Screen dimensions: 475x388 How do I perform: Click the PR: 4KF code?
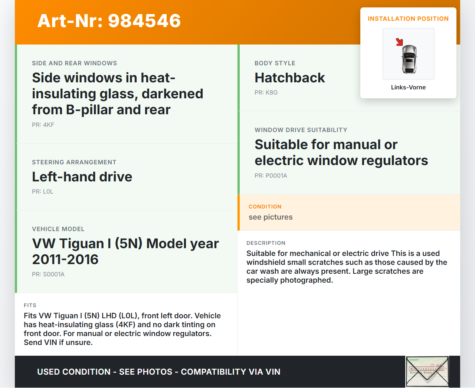[x=43, y=125]
